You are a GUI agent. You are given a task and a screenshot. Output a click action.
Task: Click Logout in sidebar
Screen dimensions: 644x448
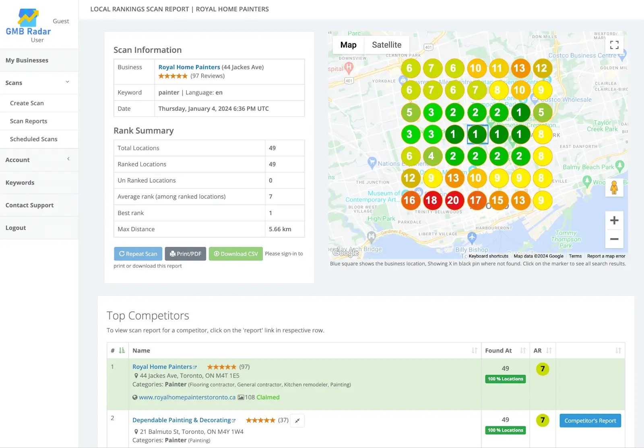tap(39, 228)
